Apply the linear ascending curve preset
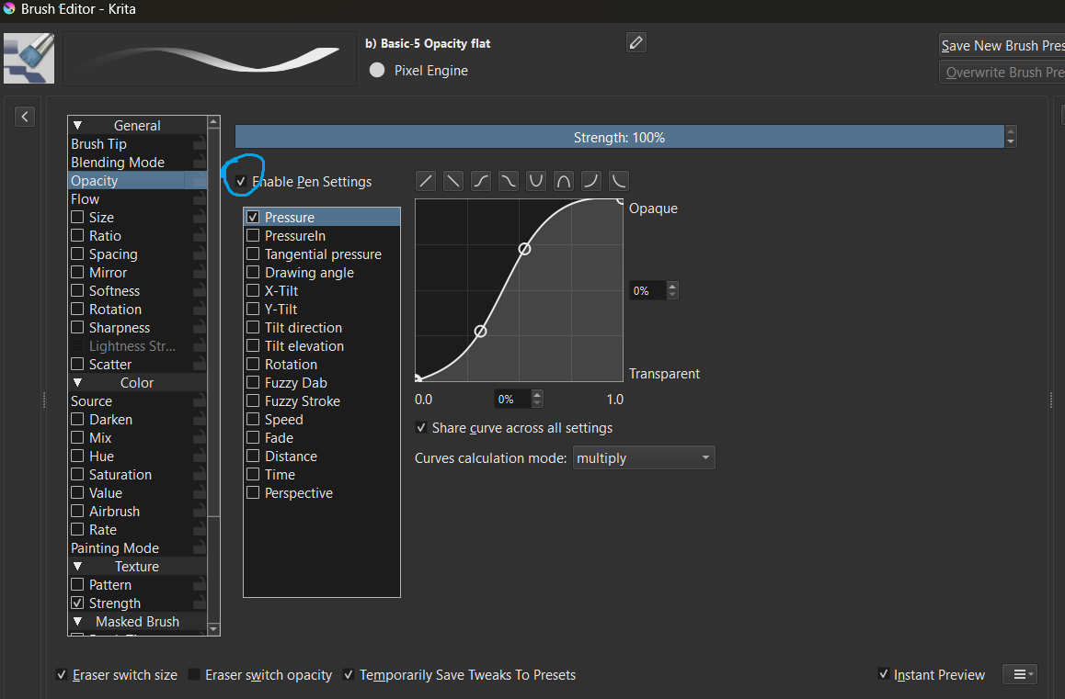Screen dimensions: 1065x699 point(426,181)
